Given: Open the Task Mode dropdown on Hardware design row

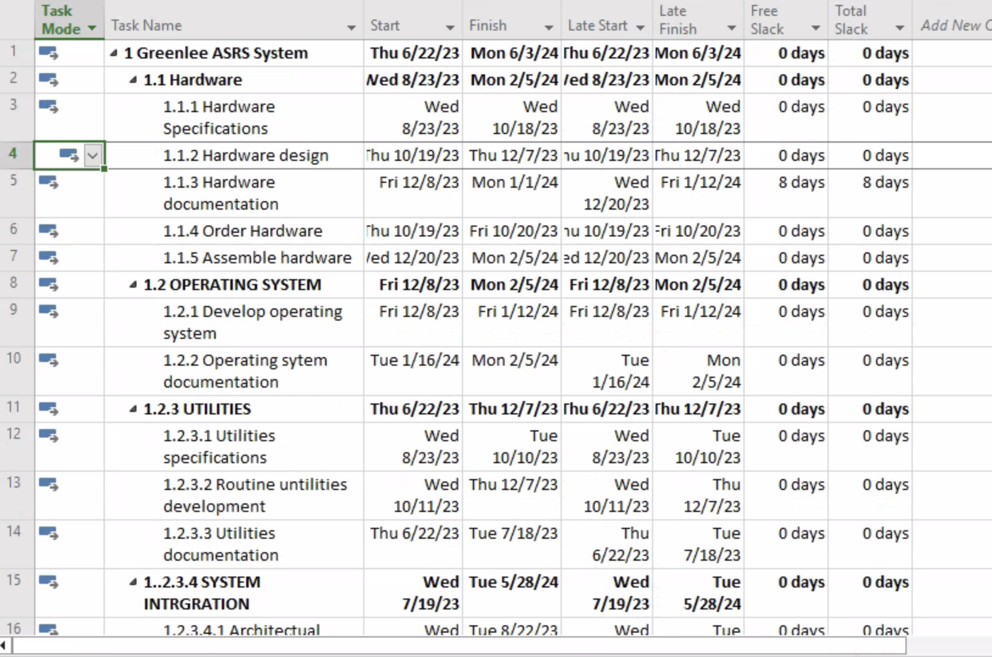Looking at the screenshot, I should pyautogui.click(x=93, y=156).
